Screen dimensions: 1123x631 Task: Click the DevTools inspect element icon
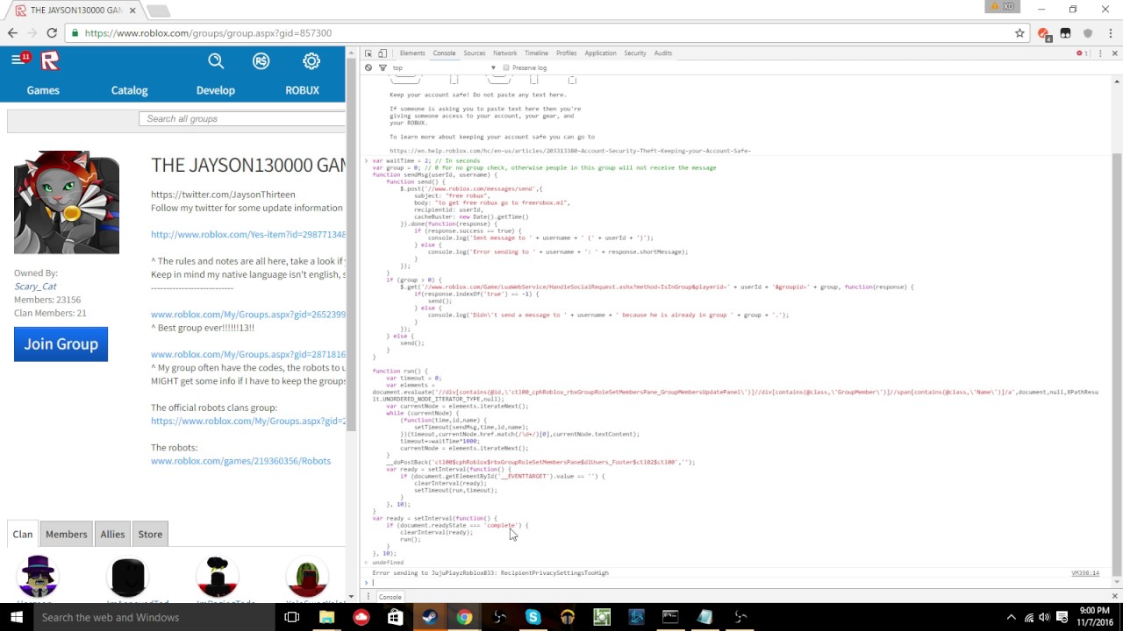[368, 53]
